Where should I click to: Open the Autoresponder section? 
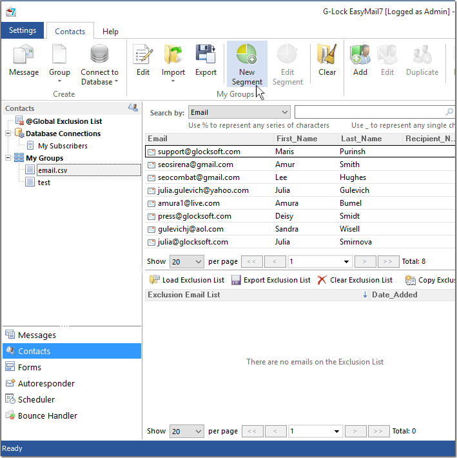(x=72, y=383)
